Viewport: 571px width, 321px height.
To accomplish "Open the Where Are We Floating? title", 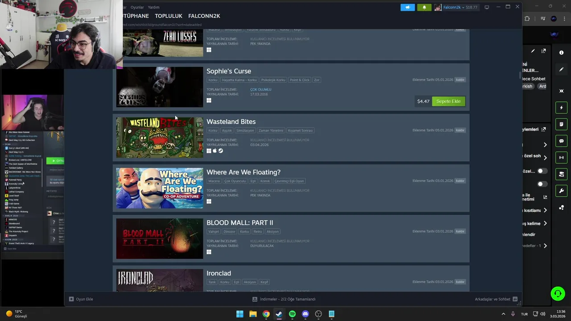I will pos(244,172).
